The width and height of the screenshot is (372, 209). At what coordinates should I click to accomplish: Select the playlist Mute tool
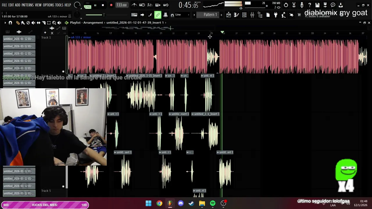point(33,23)
